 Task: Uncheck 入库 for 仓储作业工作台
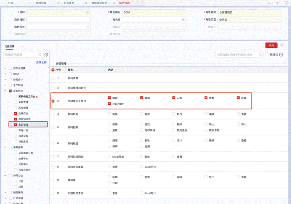(174, 98)
